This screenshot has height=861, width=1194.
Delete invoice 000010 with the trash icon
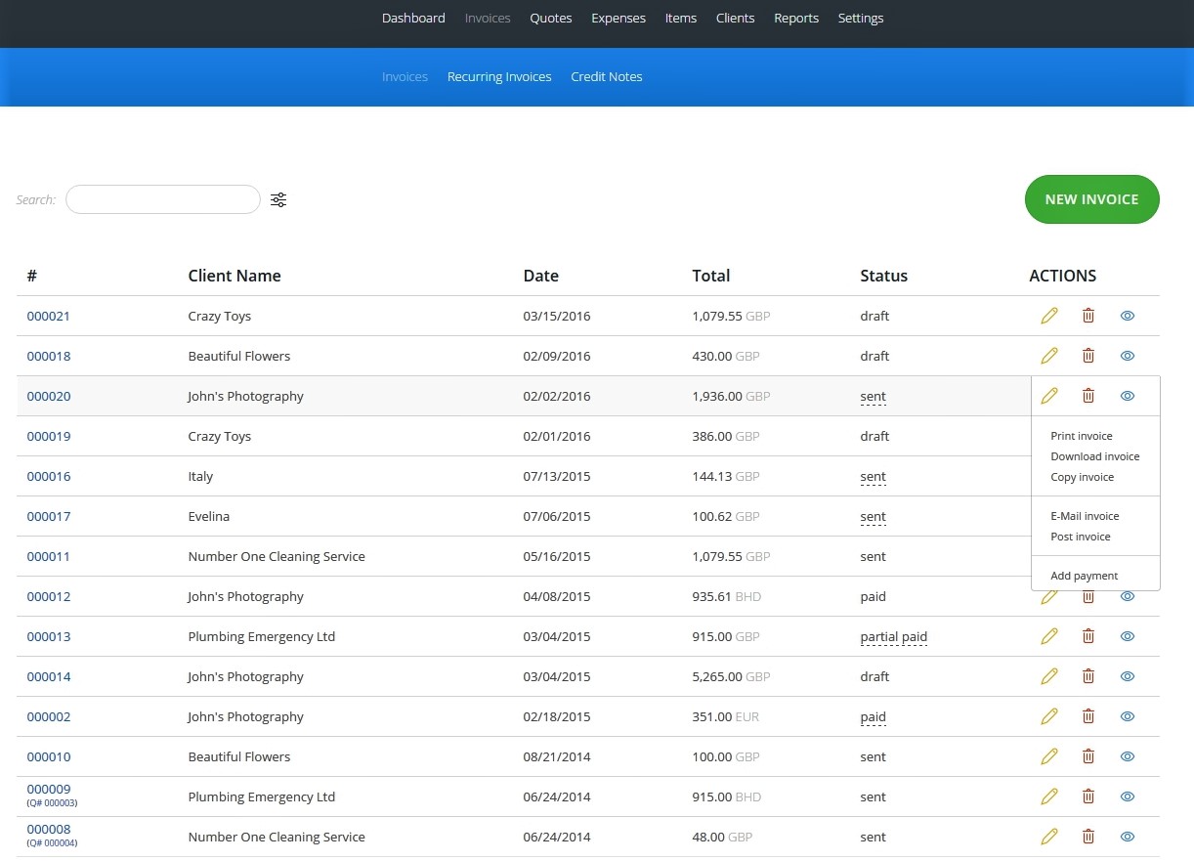(1088, 756)
